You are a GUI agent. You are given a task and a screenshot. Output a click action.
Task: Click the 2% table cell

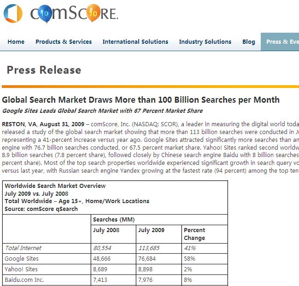(205, 269)
